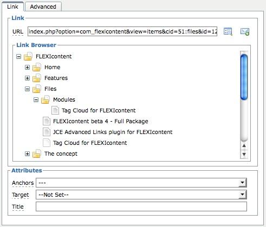Screen dimensions: 266x227
Task: Choose FLEXIcontent beta 4 - Full Package
Action: pos(101,121)
